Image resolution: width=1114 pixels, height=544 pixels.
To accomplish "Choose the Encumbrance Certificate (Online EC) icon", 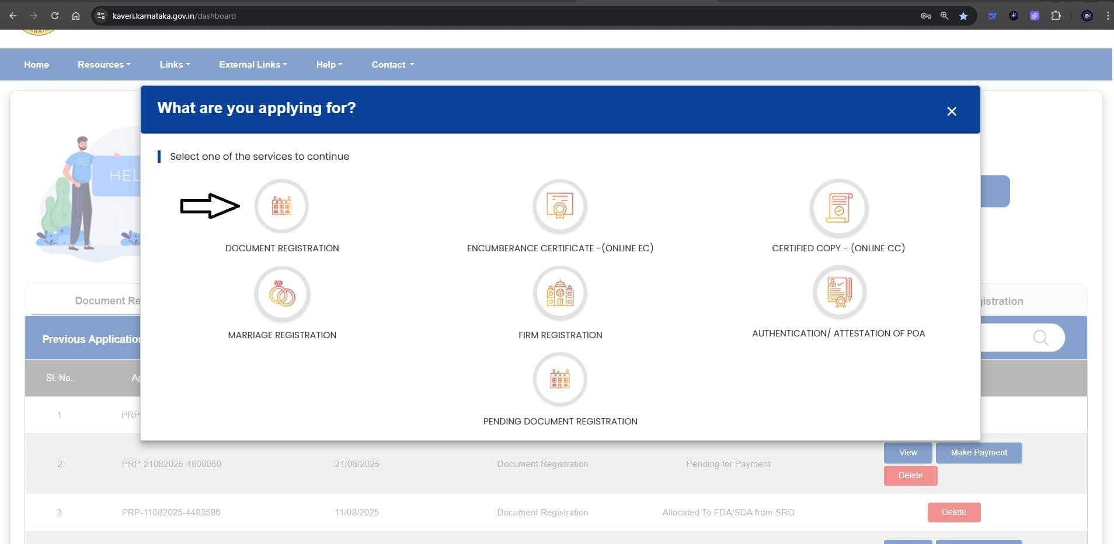I will [559, 206].
